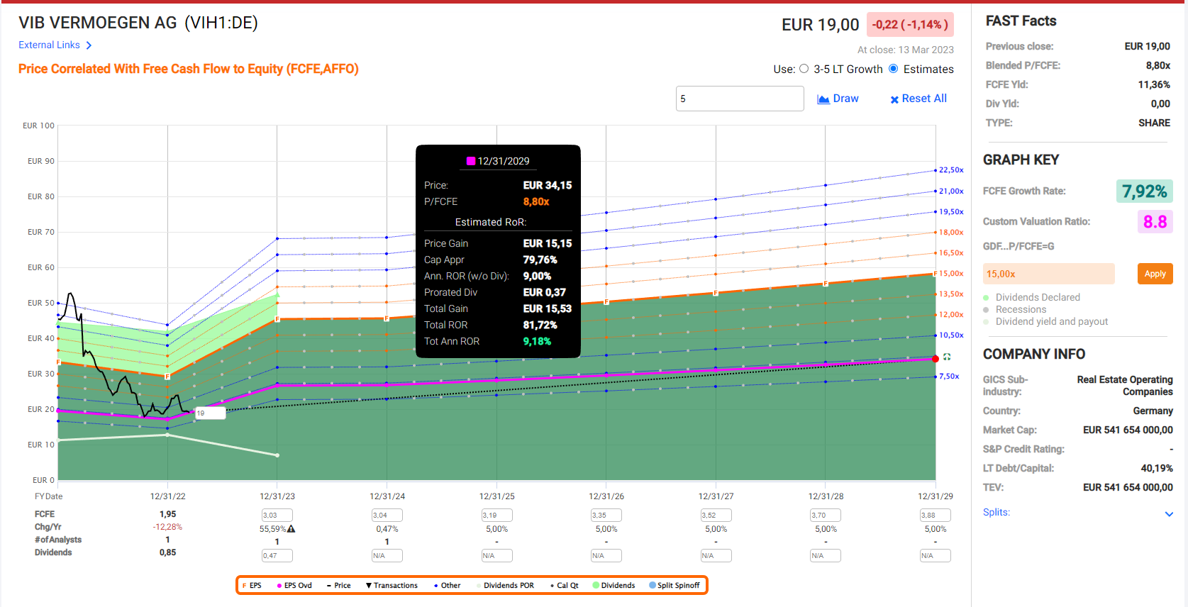Click the Transactions triangle in the chart legend
Screen dimensions: 1188x607
point(369,586)
